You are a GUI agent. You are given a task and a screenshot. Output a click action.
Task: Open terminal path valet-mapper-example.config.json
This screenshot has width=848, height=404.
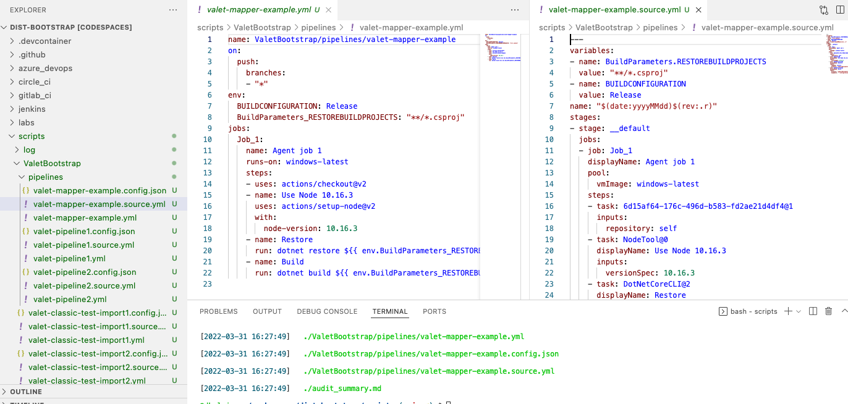(431, 354)
